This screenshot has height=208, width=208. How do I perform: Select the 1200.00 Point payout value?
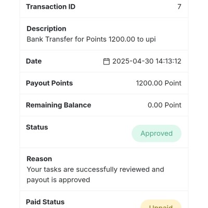click(159, 83)
